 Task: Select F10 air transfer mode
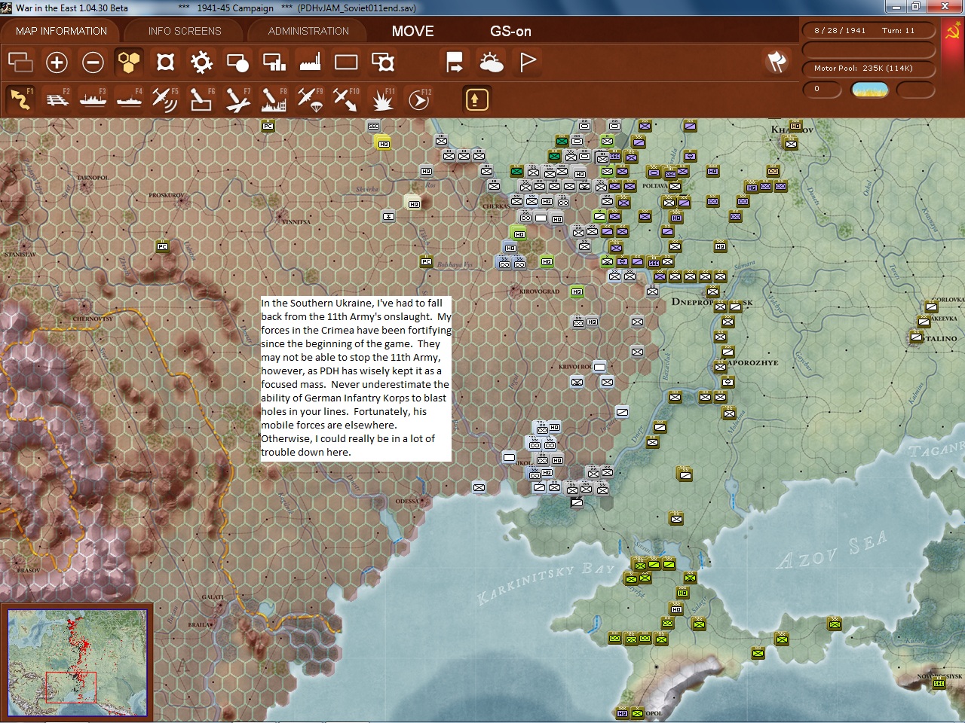(346, 99)
